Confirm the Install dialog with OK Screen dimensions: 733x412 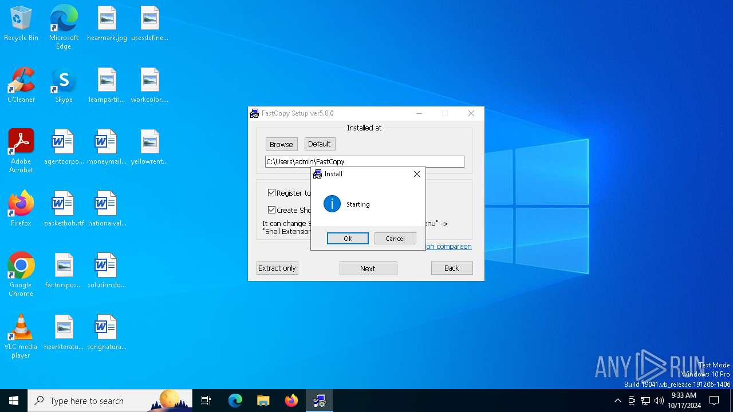pyautogui.click(x=348, y=239)
